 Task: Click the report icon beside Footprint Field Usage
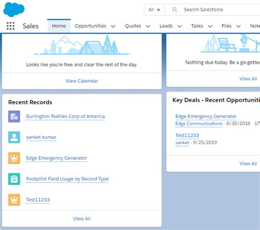tap(14, 179)
